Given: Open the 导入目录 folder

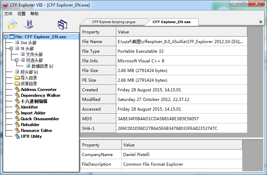Looking at the screenshot, I should tap(28, 78).
